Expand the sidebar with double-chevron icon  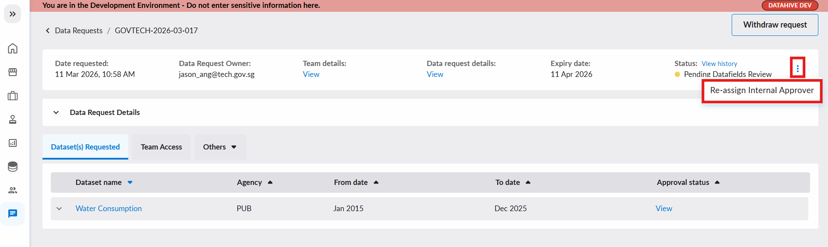pos(13,14)
